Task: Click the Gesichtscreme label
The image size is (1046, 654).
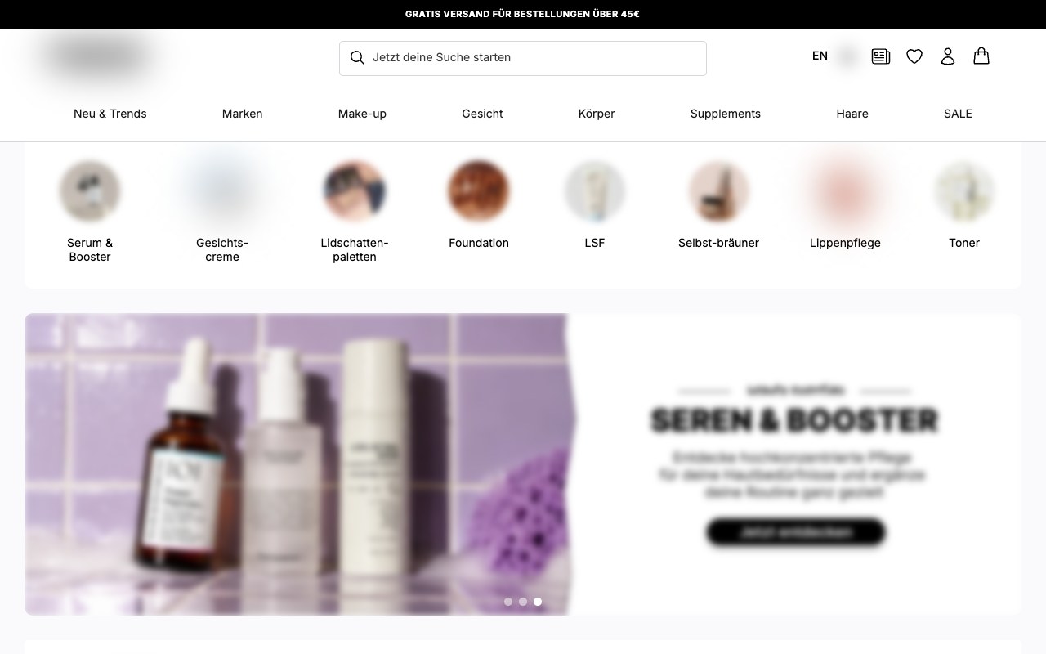Action: tap(222, 249)
